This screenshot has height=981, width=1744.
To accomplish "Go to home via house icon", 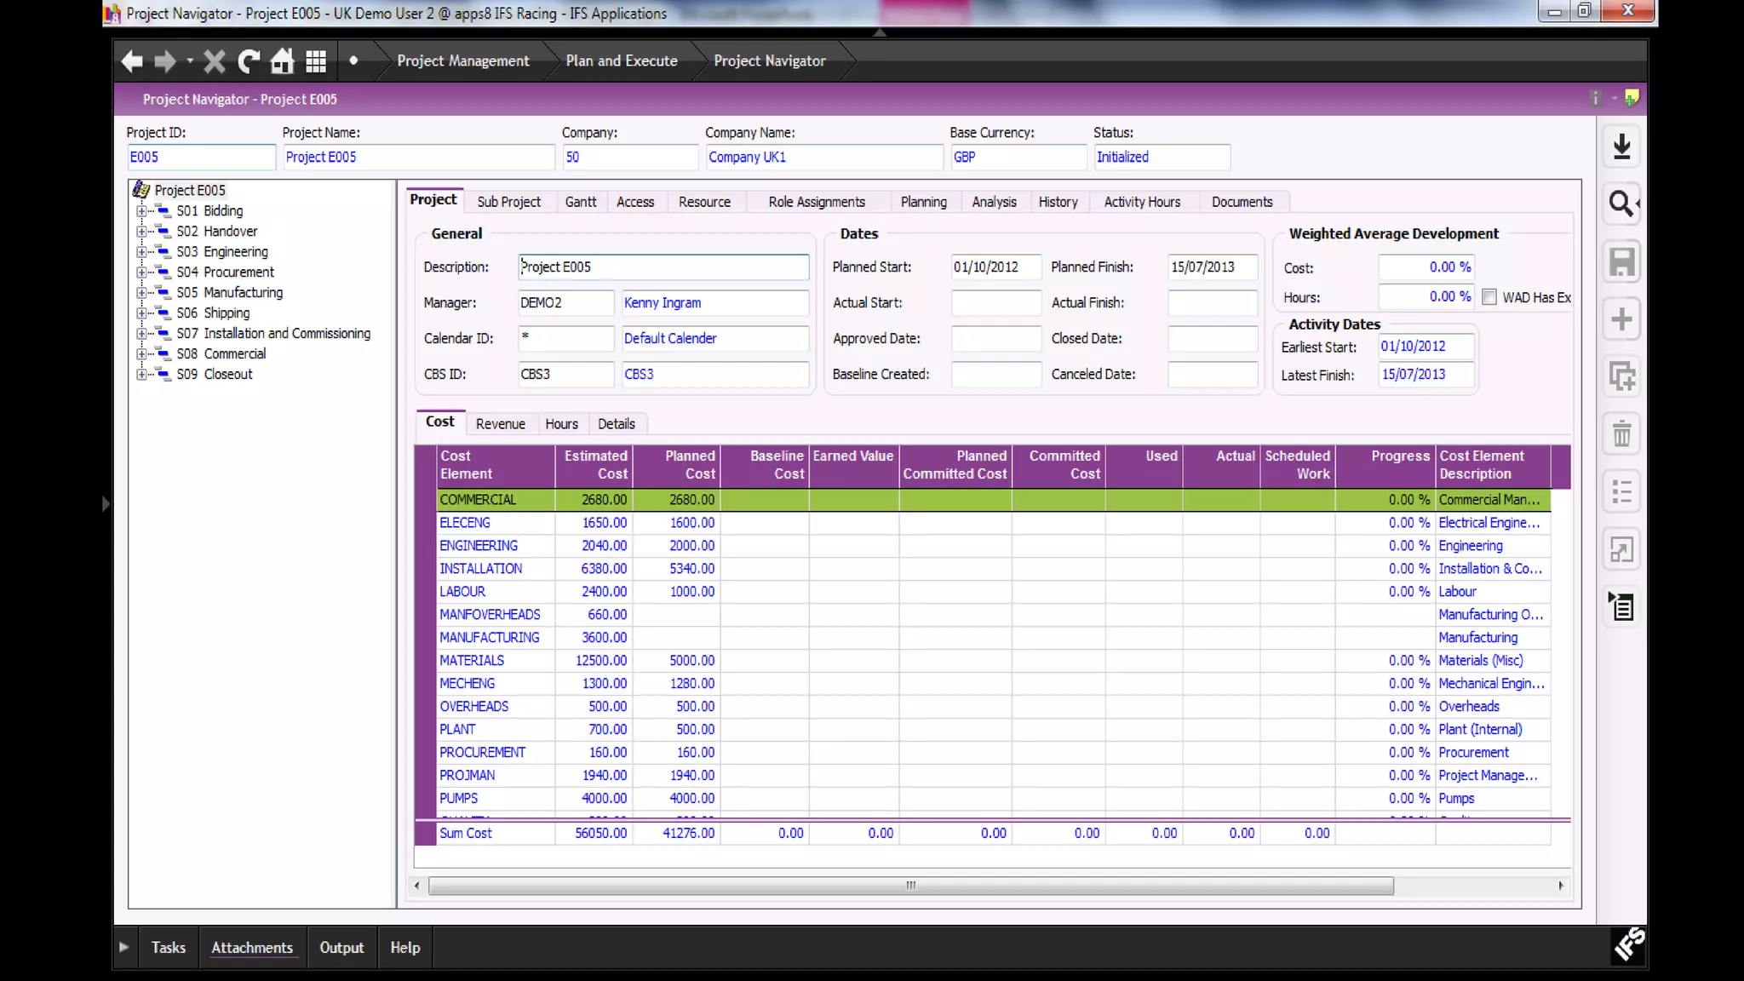I will 282,61.
